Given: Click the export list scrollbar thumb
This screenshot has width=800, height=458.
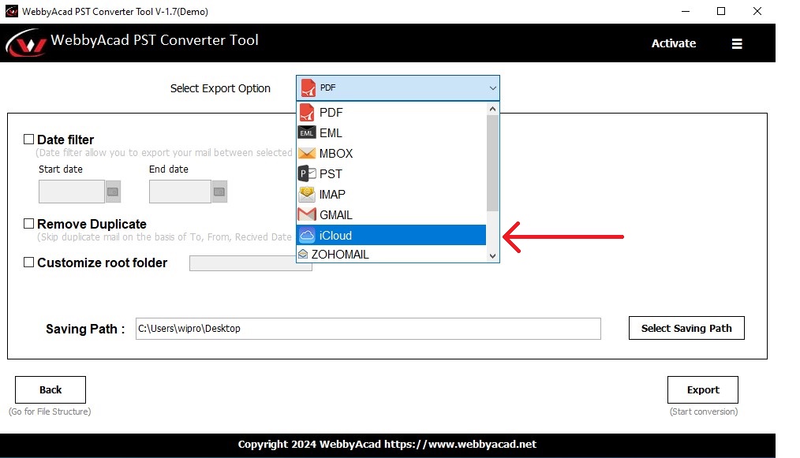Looking at the screenshot, I should pos(492,162).
